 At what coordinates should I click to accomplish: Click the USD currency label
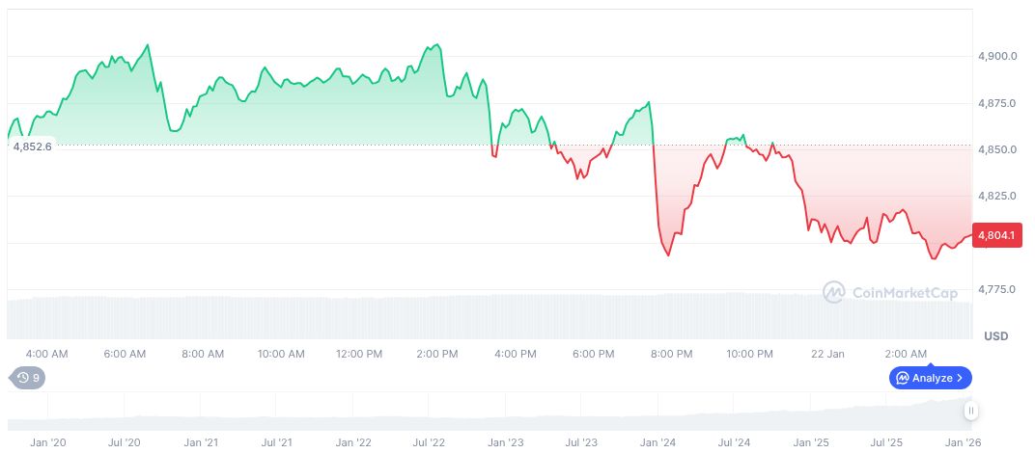(x=995, y=336)
